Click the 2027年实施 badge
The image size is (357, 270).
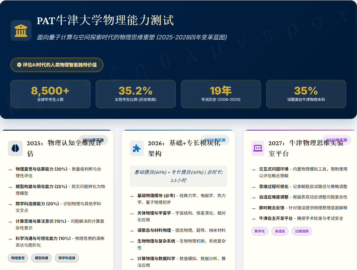point(337,140)
